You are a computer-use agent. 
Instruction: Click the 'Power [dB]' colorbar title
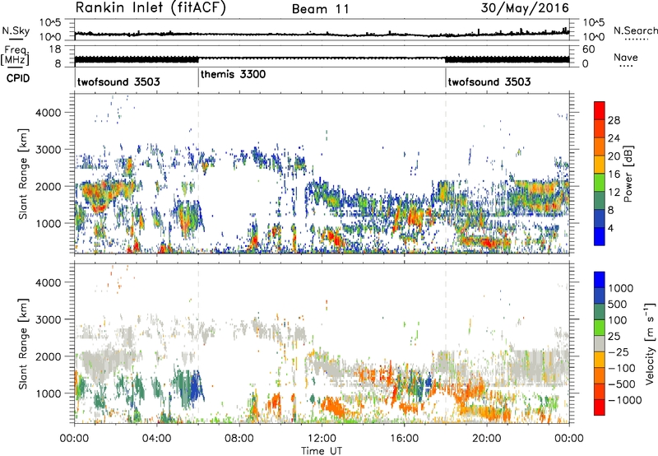click(628, 174)
